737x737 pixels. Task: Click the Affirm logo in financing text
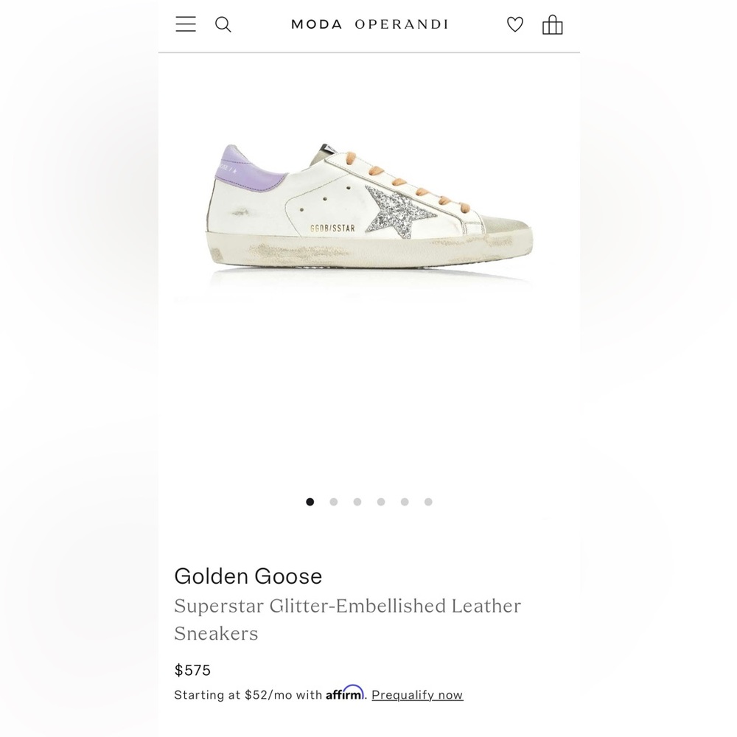[344, 694]
